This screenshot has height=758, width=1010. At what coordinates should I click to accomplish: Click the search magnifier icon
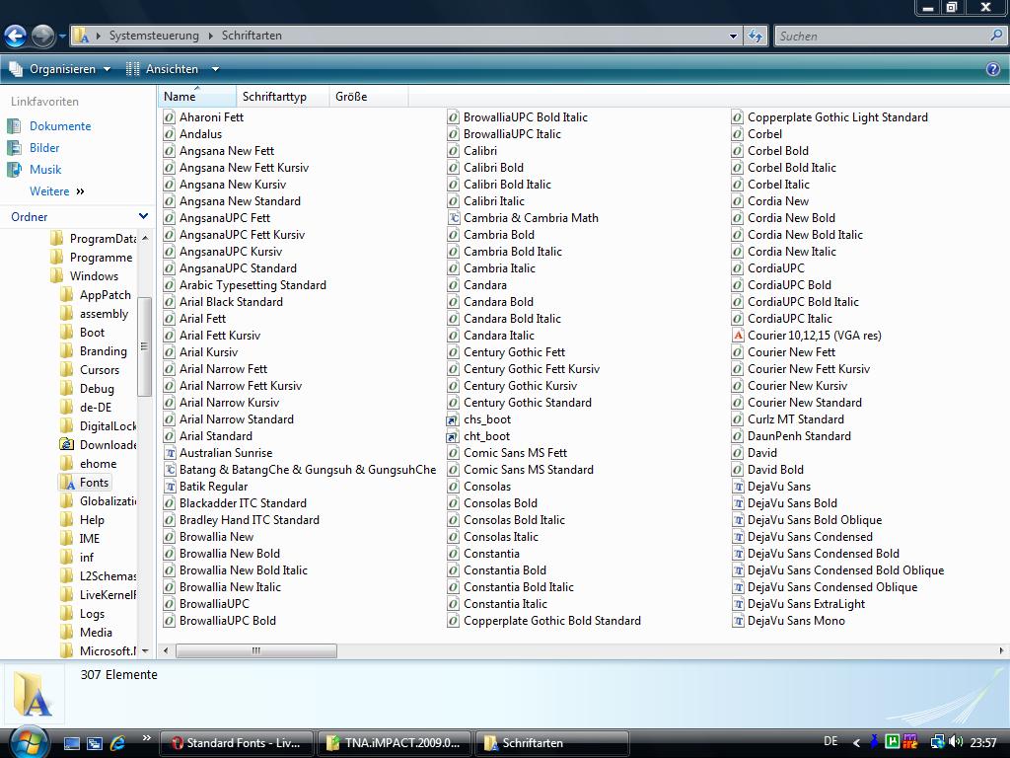click(996, 36)
